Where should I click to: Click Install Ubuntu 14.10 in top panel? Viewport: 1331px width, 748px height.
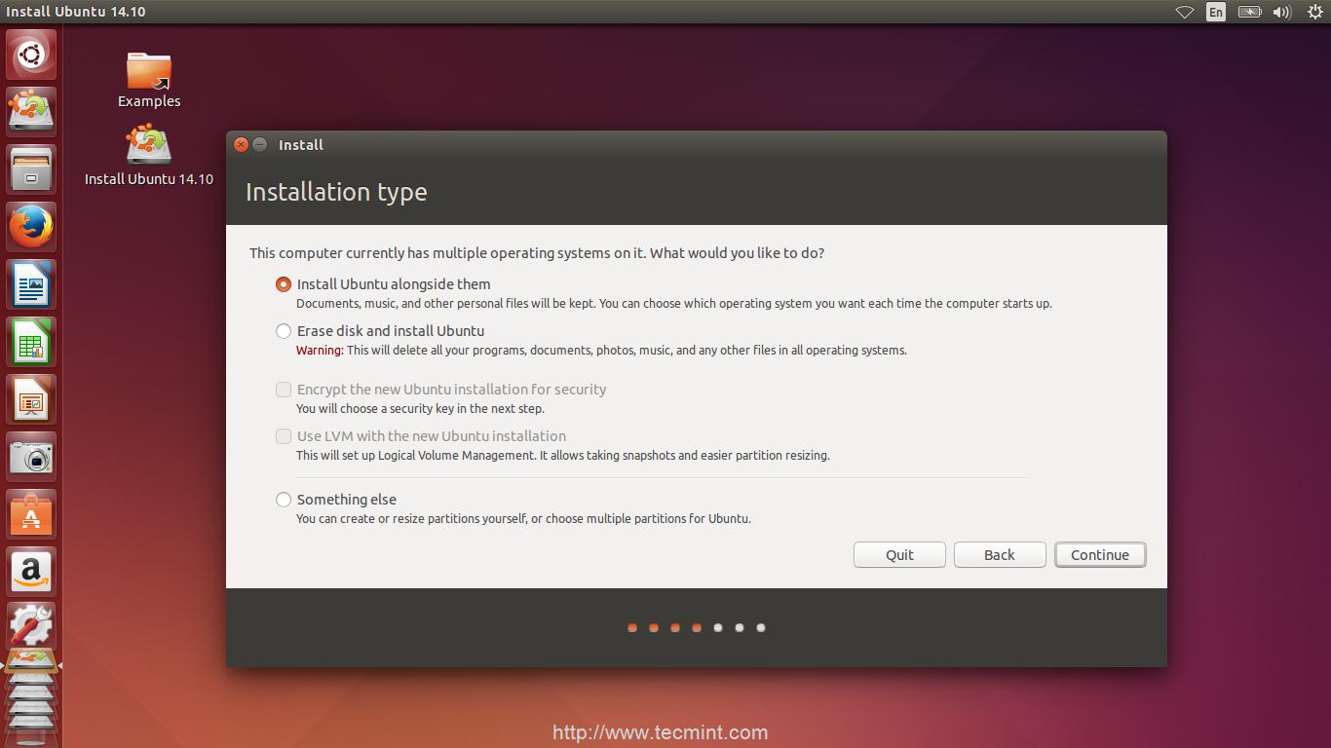76,12
